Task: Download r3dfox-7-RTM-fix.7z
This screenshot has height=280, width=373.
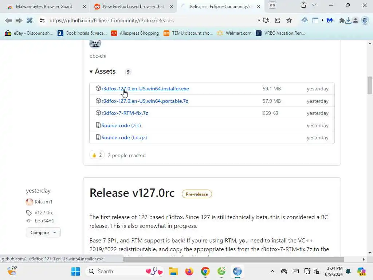Action: point(125,113)
